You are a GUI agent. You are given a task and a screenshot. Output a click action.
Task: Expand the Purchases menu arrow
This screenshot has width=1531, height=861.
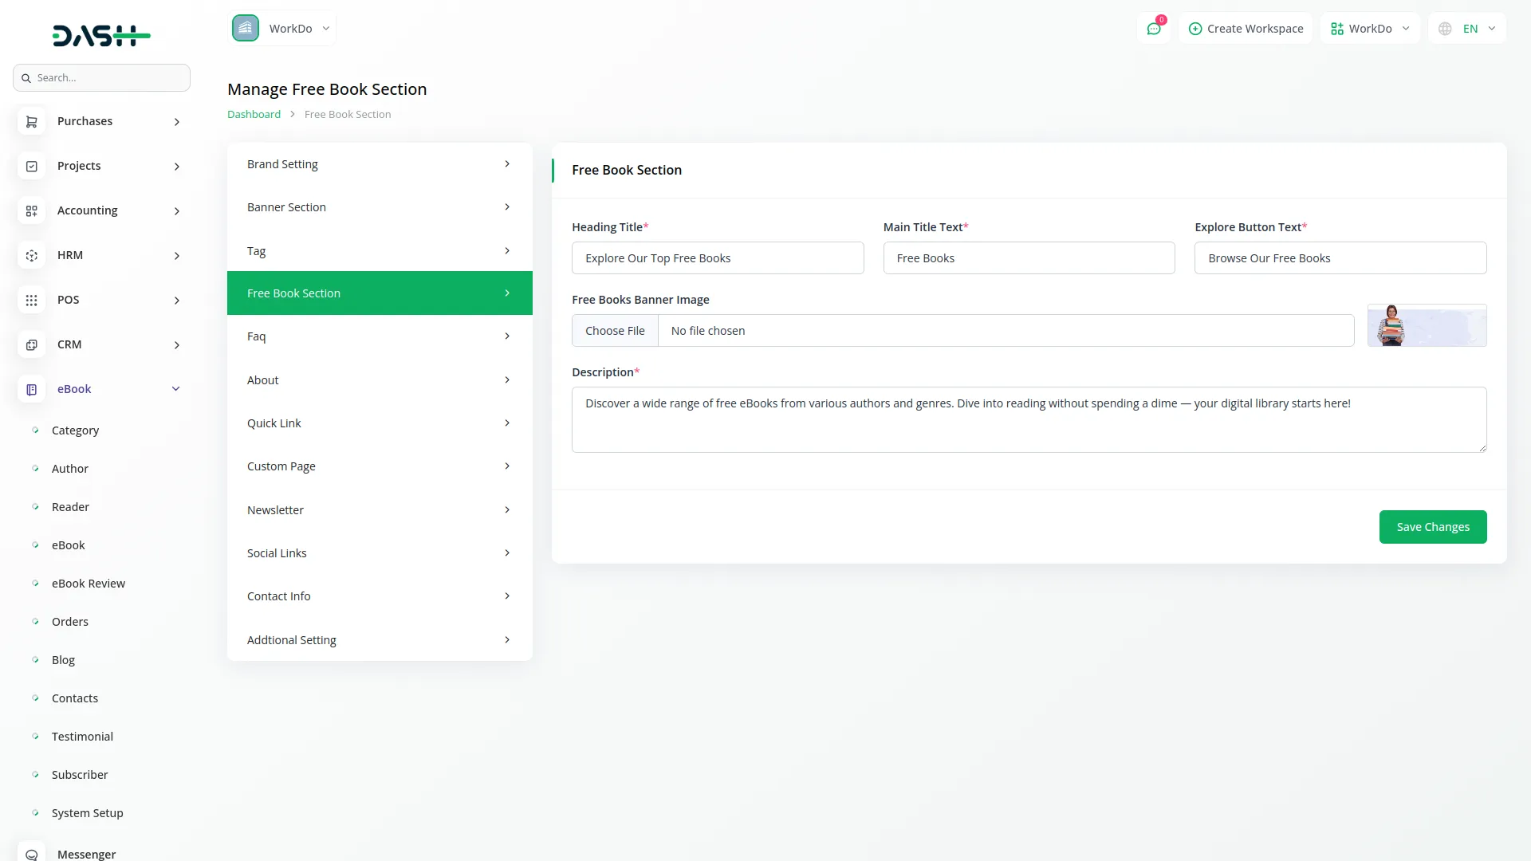pos(177,122)
